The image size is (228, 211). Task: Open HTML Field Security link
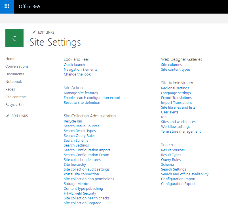80,193
